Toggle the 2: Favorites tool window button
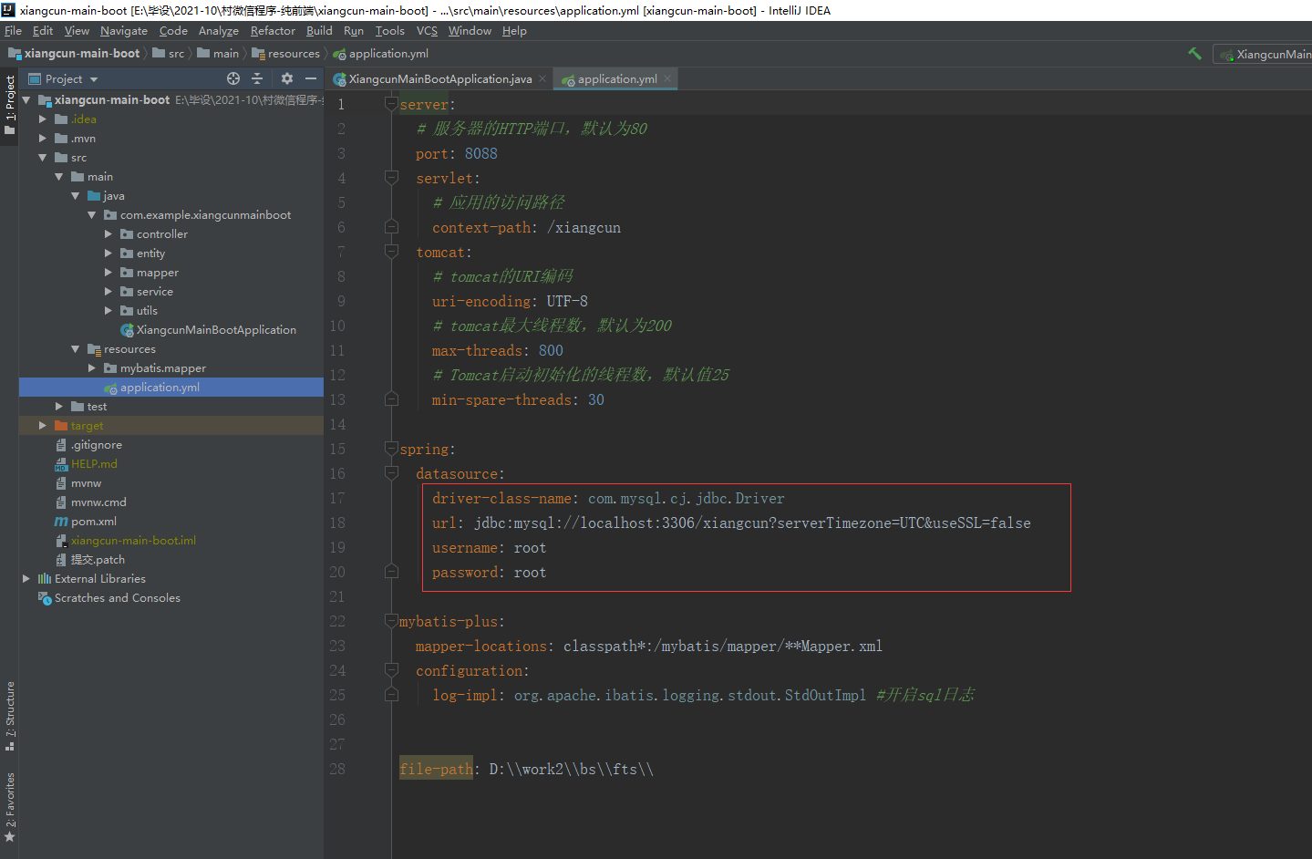This screenshot has width=1312, height=859. 9,808
